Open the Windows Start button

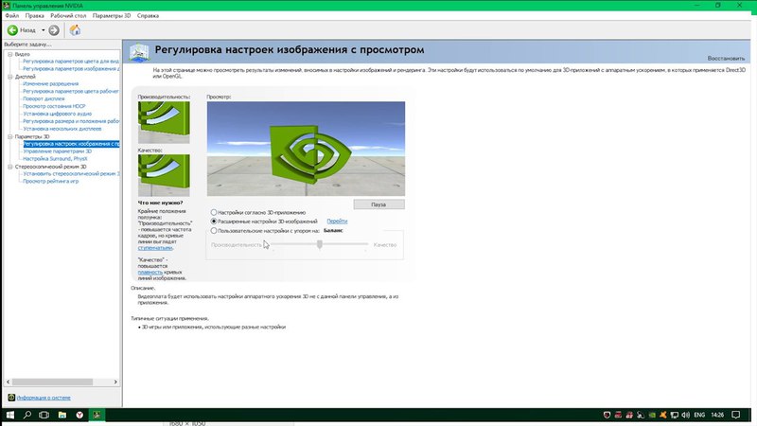coord(9,415)
